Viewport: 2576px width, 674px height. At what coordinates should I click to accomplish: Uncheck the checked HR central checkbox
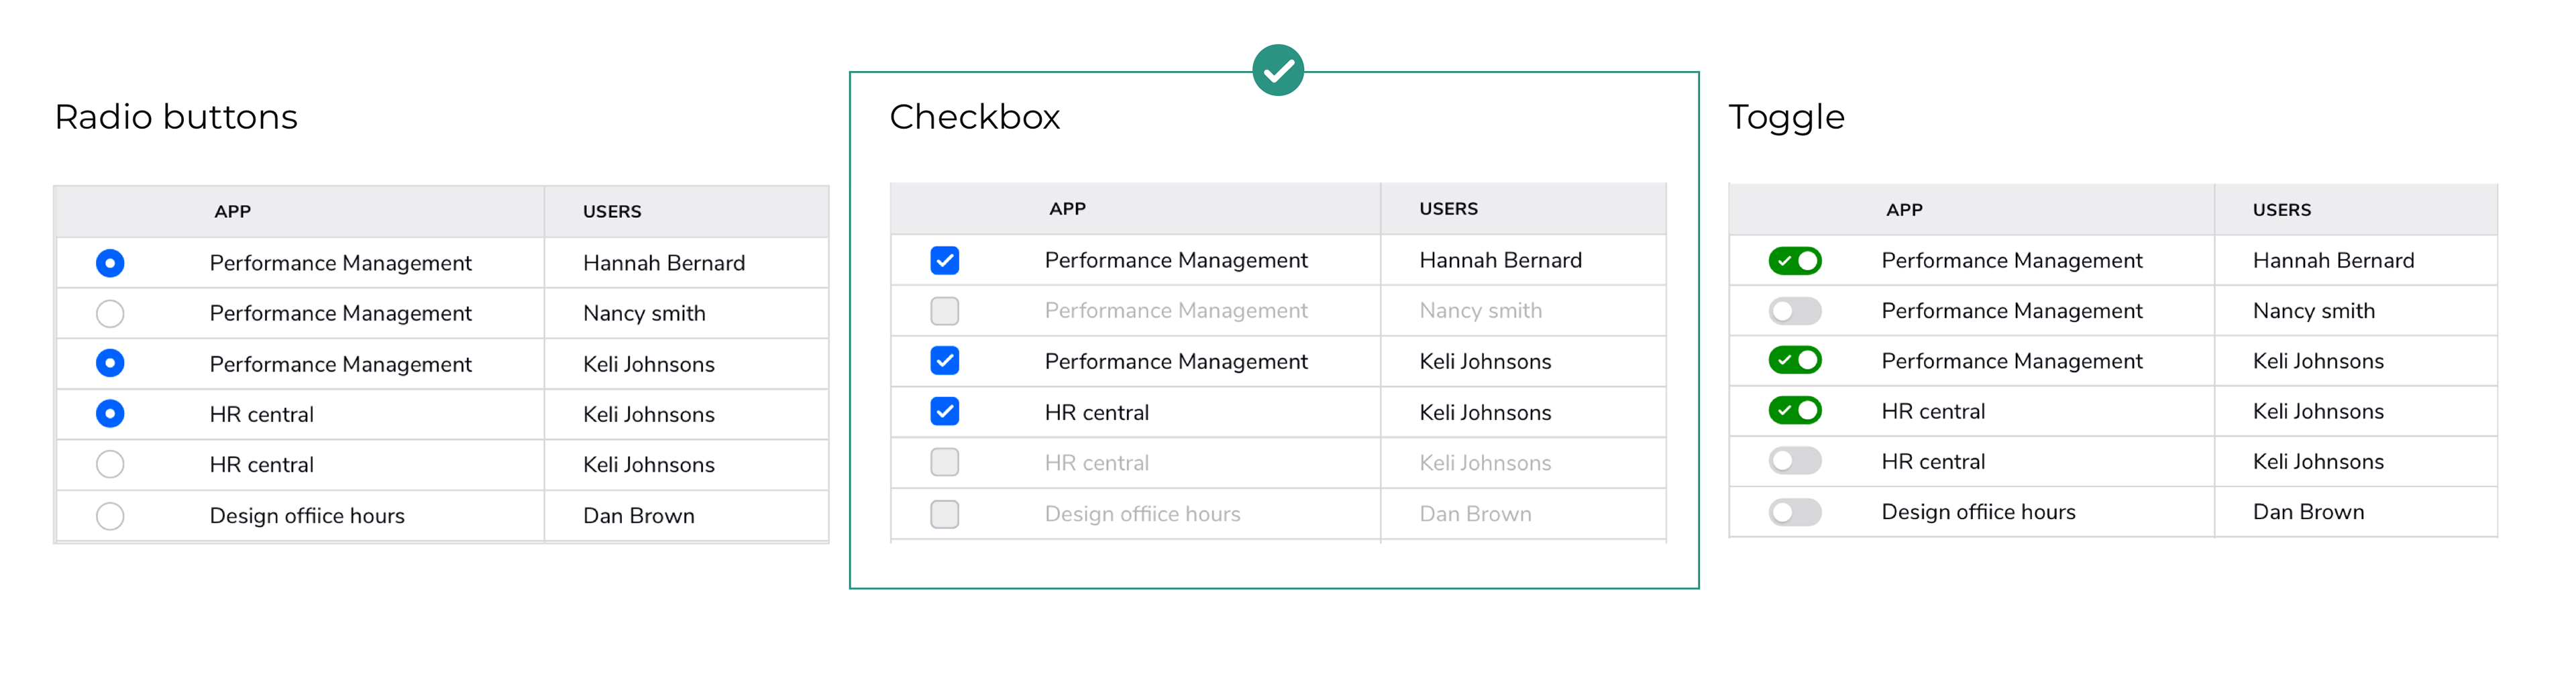(x=944, y=411)
